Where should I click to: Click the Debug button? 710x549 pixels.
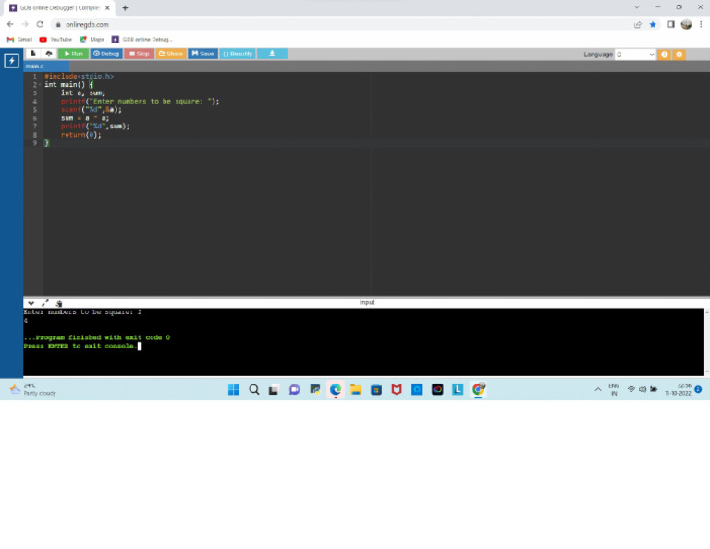click(x=106, y=54)
